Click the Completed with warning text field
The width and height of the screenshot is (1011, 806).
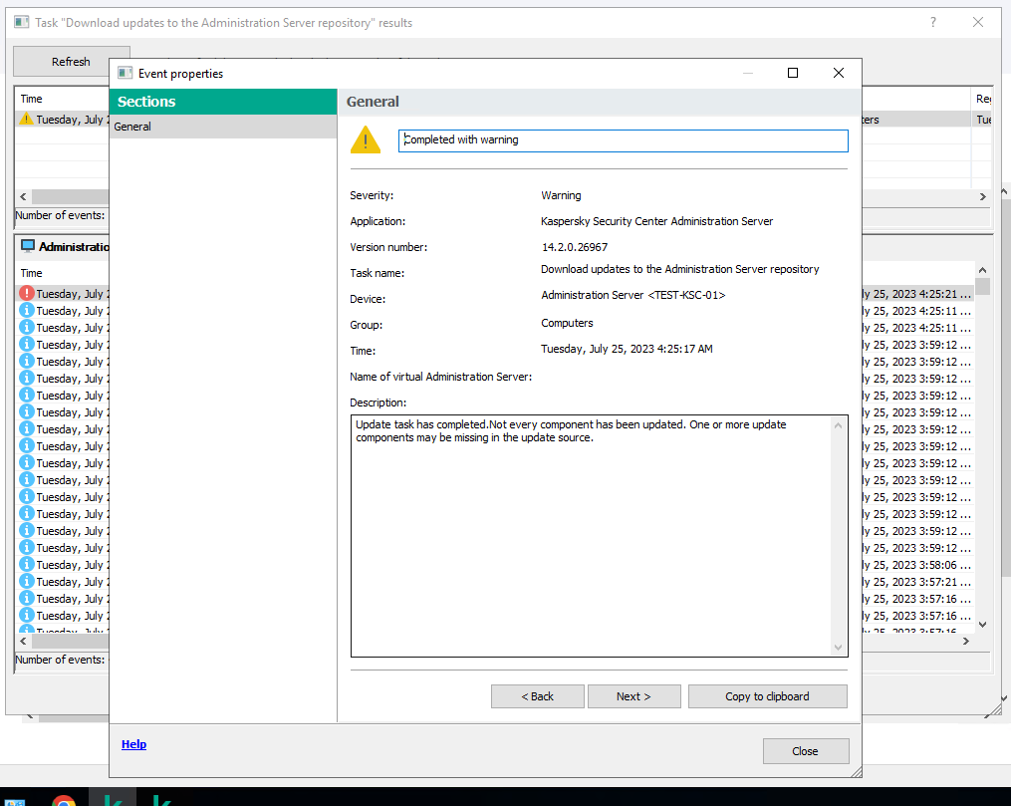pyautogui.click(x=624, y=140)
